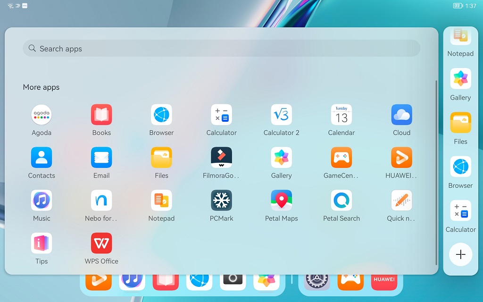Open the Cloud app
483x302 pixels.
(x=401, y=115)
